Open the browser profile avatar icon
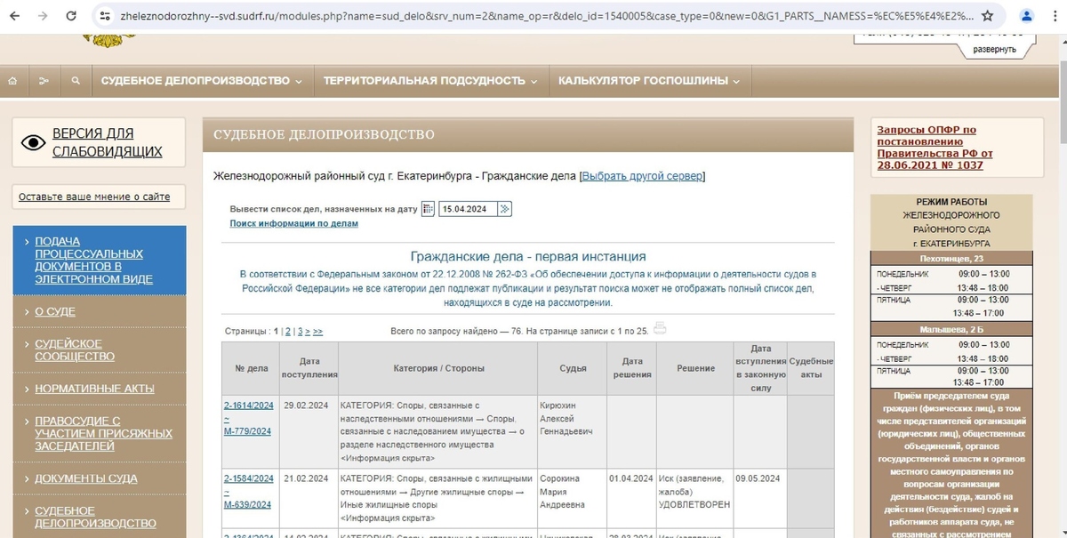1067x538 pixels. click(x=1029, y=16)
